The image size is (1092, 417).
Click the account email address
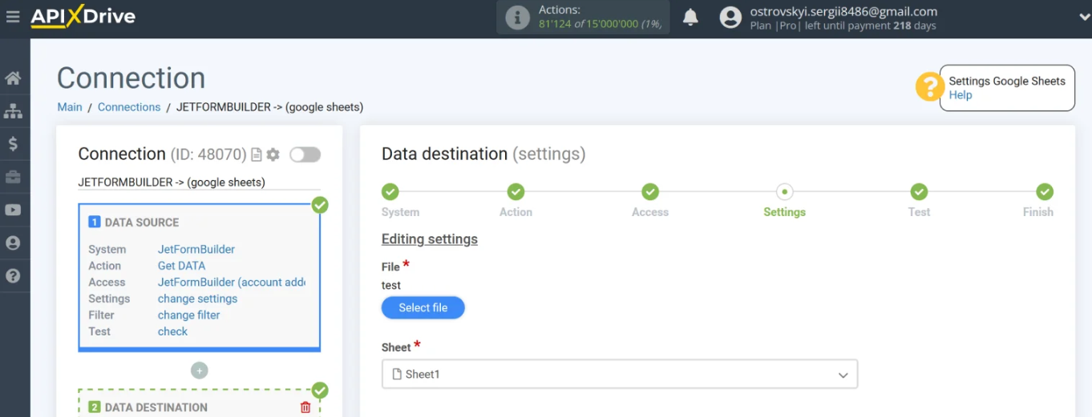point(843,11)
